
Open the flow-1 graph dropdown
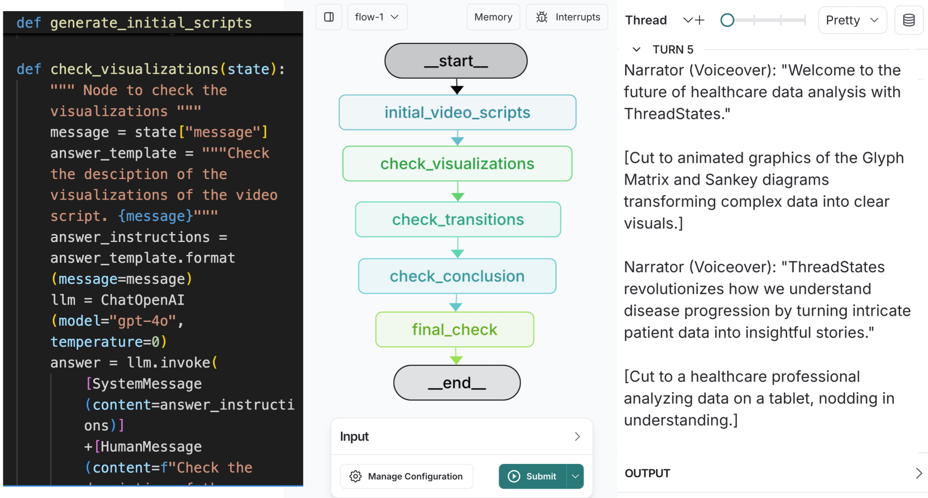click(x=377, y=17)
